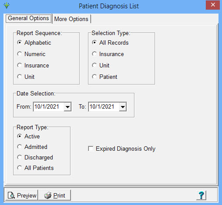Viewport: 222px width, 205px height.
Task: Click the Print button with printer icon
Action: [x=54, y=195]
